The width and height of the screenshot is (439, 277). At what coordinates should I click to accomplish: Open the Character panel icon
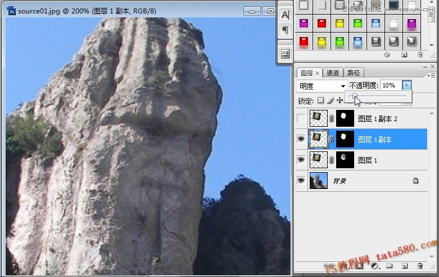[x=285, y=14]
